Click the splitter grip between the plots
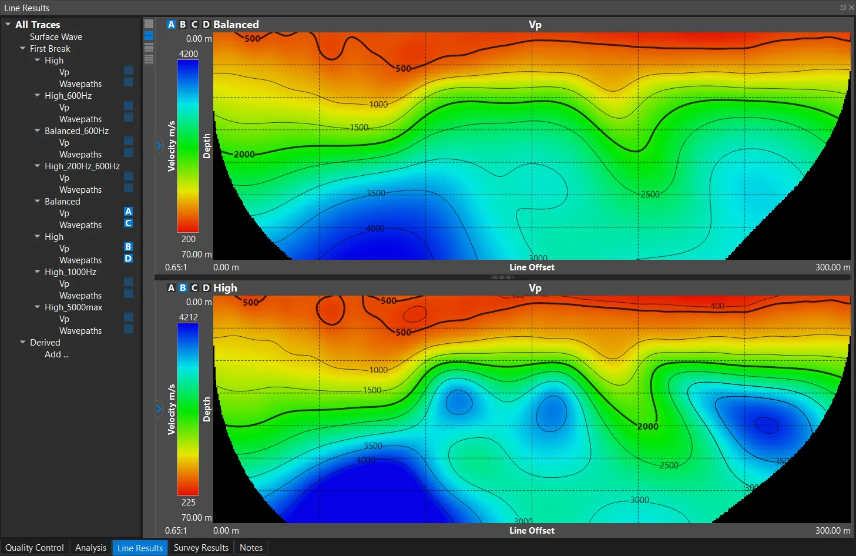This screenshot has height=556, width=856. 502,277
